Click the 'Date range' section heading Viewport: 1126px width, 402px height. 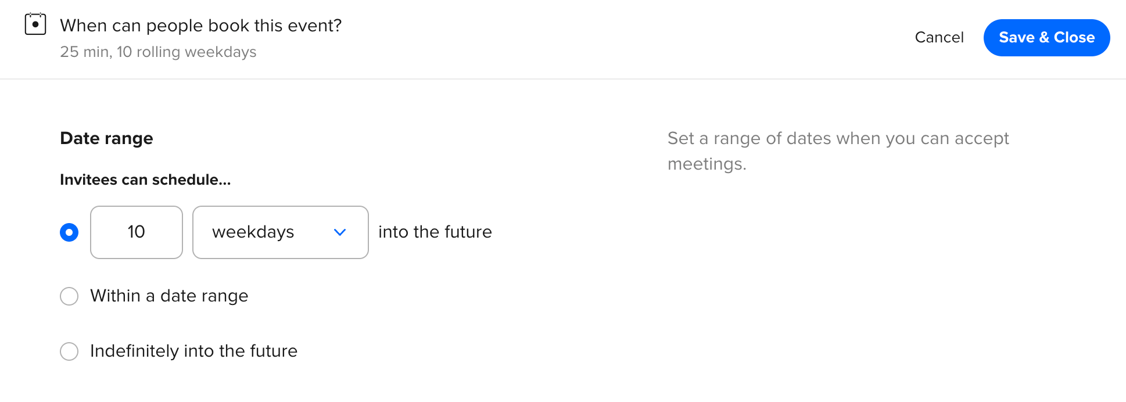(x=106, y=138)
